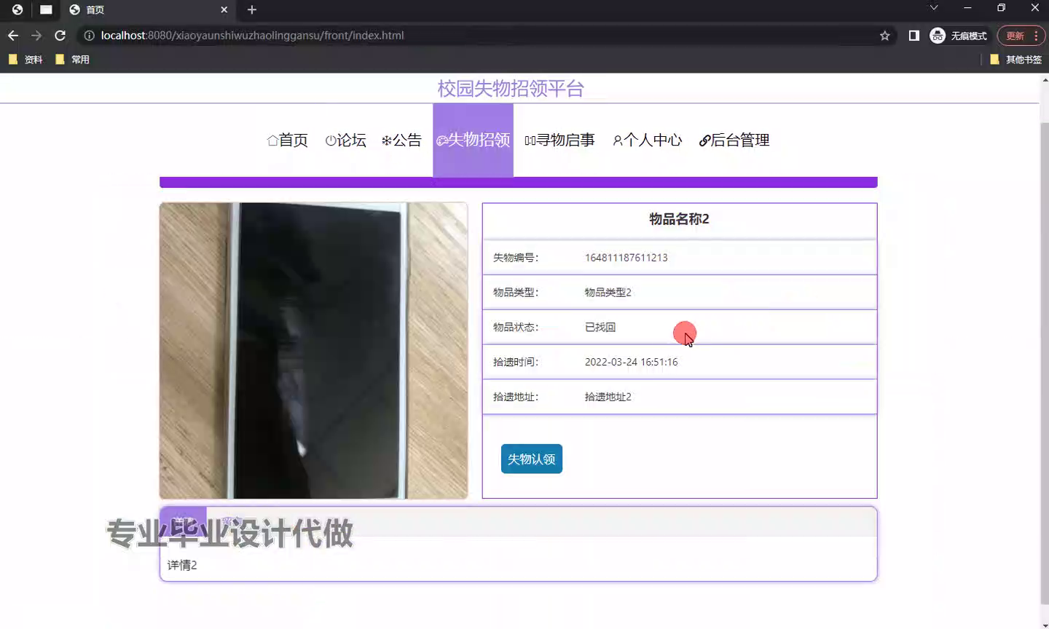This screenshot has width=1049, height=629.
Task: Open the 论坛 forum page
Action: click(x=345, y=140)
